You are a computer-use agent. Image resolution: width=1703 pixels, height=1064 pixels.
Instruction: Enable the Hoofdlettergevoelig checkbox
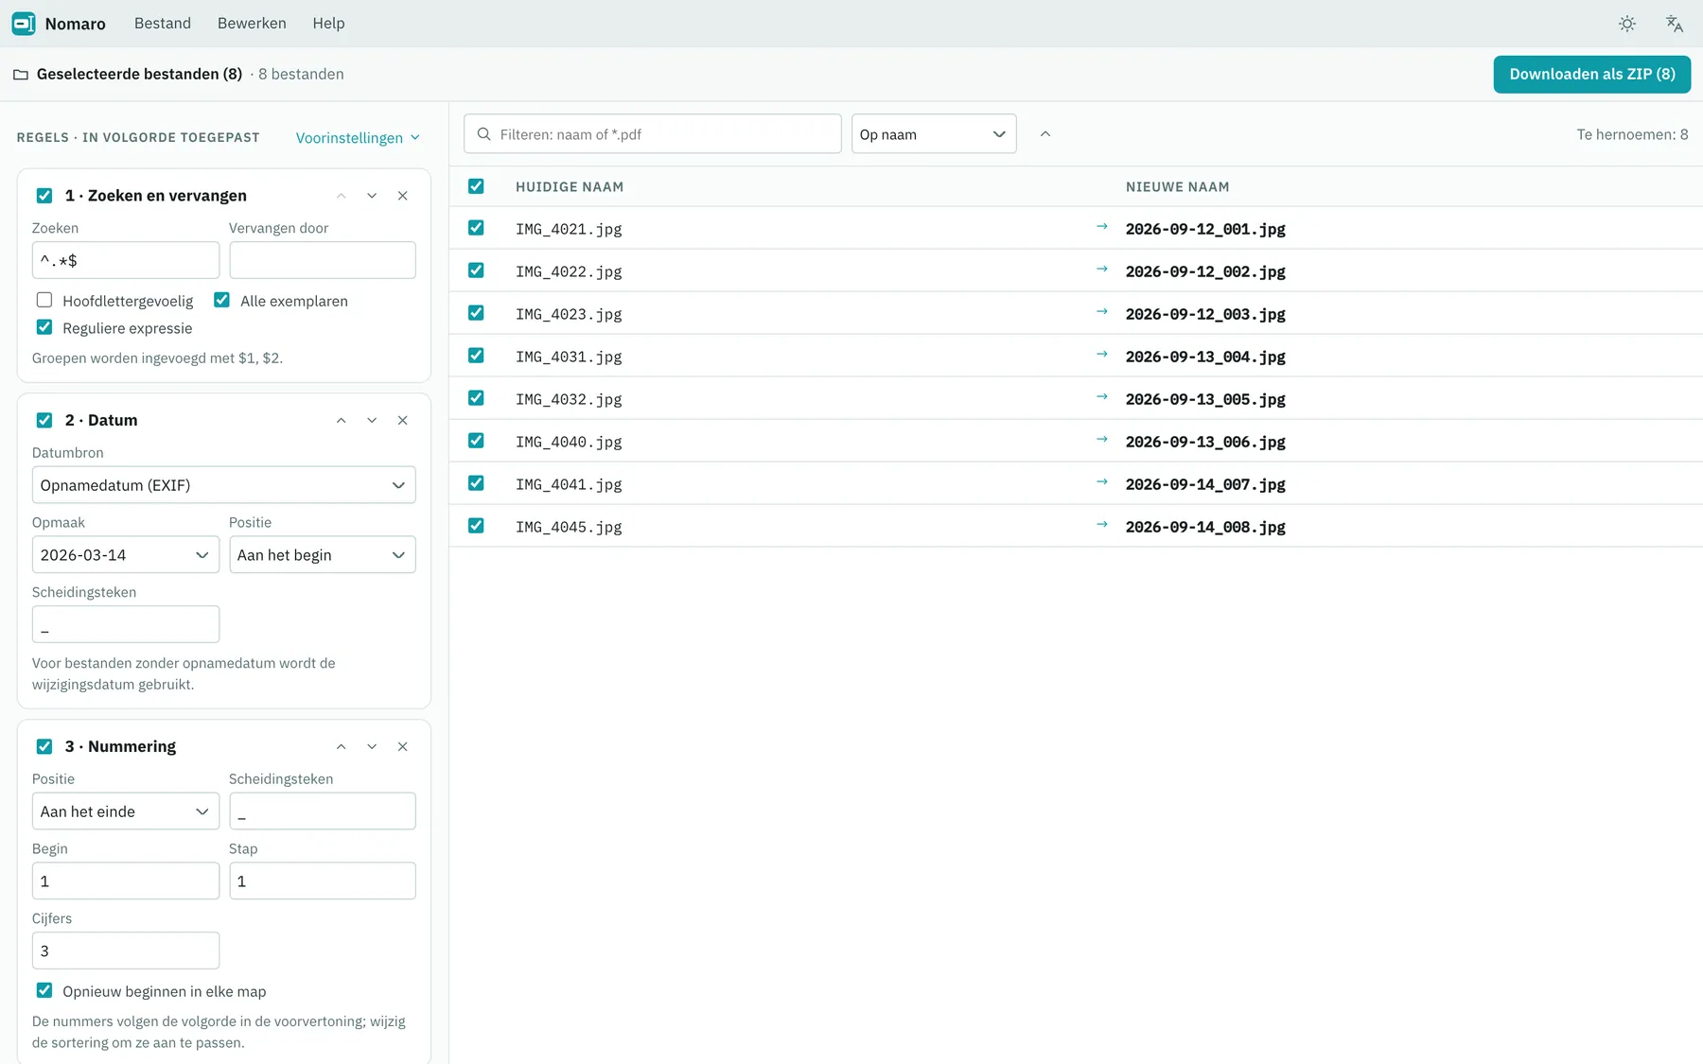[44, 300]
